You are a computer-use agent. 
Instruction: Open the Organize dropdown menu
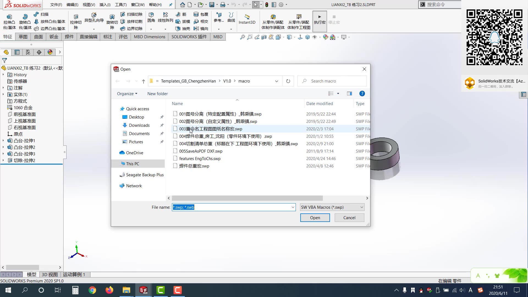(127, 94)
